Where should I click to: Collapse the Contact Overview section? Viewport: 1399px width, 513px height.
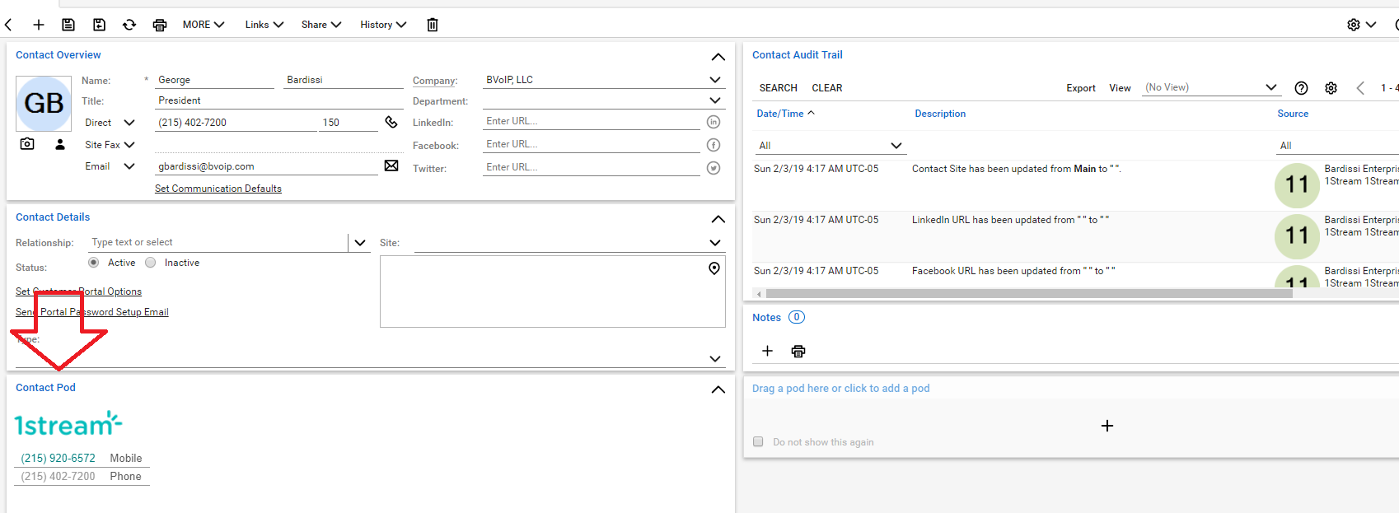[x=718, y=57]
